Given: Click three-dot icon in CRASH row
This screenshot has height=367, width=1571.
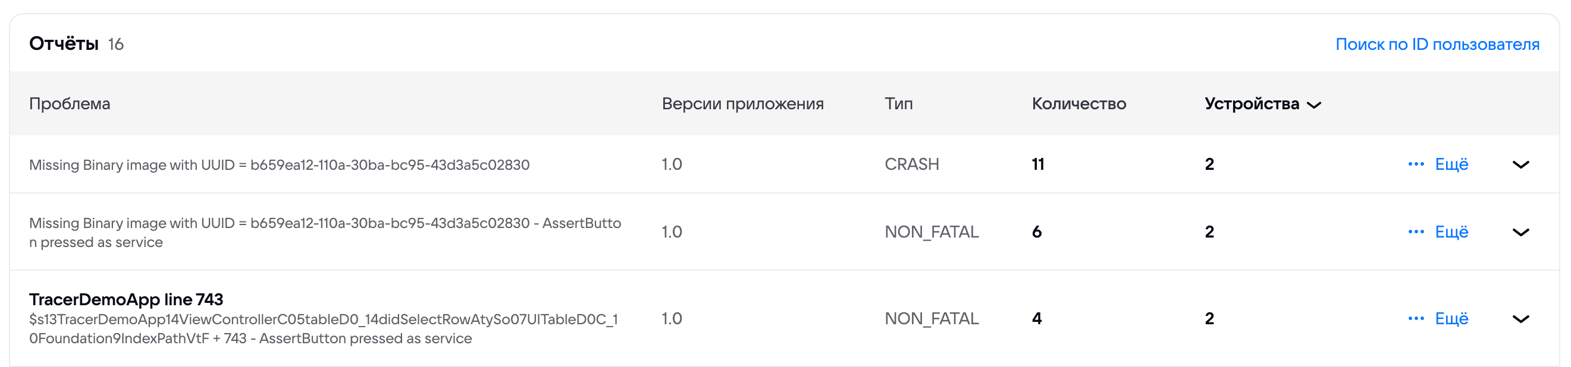Looking at the screenshot, I should point(1416,164).
